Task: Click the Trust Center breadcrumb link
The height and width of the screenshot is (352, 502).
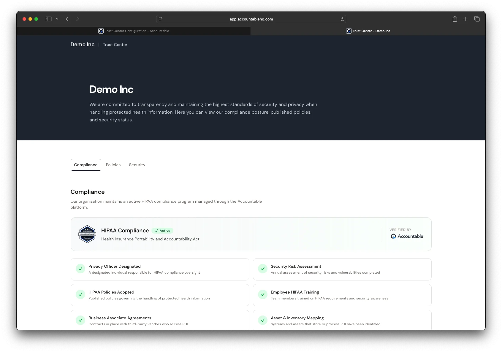Action: [115, 45]
